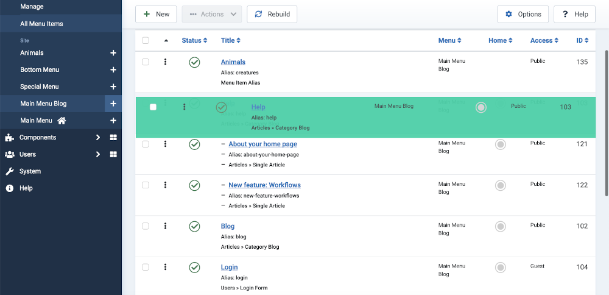The width and height of the screenshot is (609, 295).
Task: Open Components dashboard grid icon
Action: tap(113, 138)
